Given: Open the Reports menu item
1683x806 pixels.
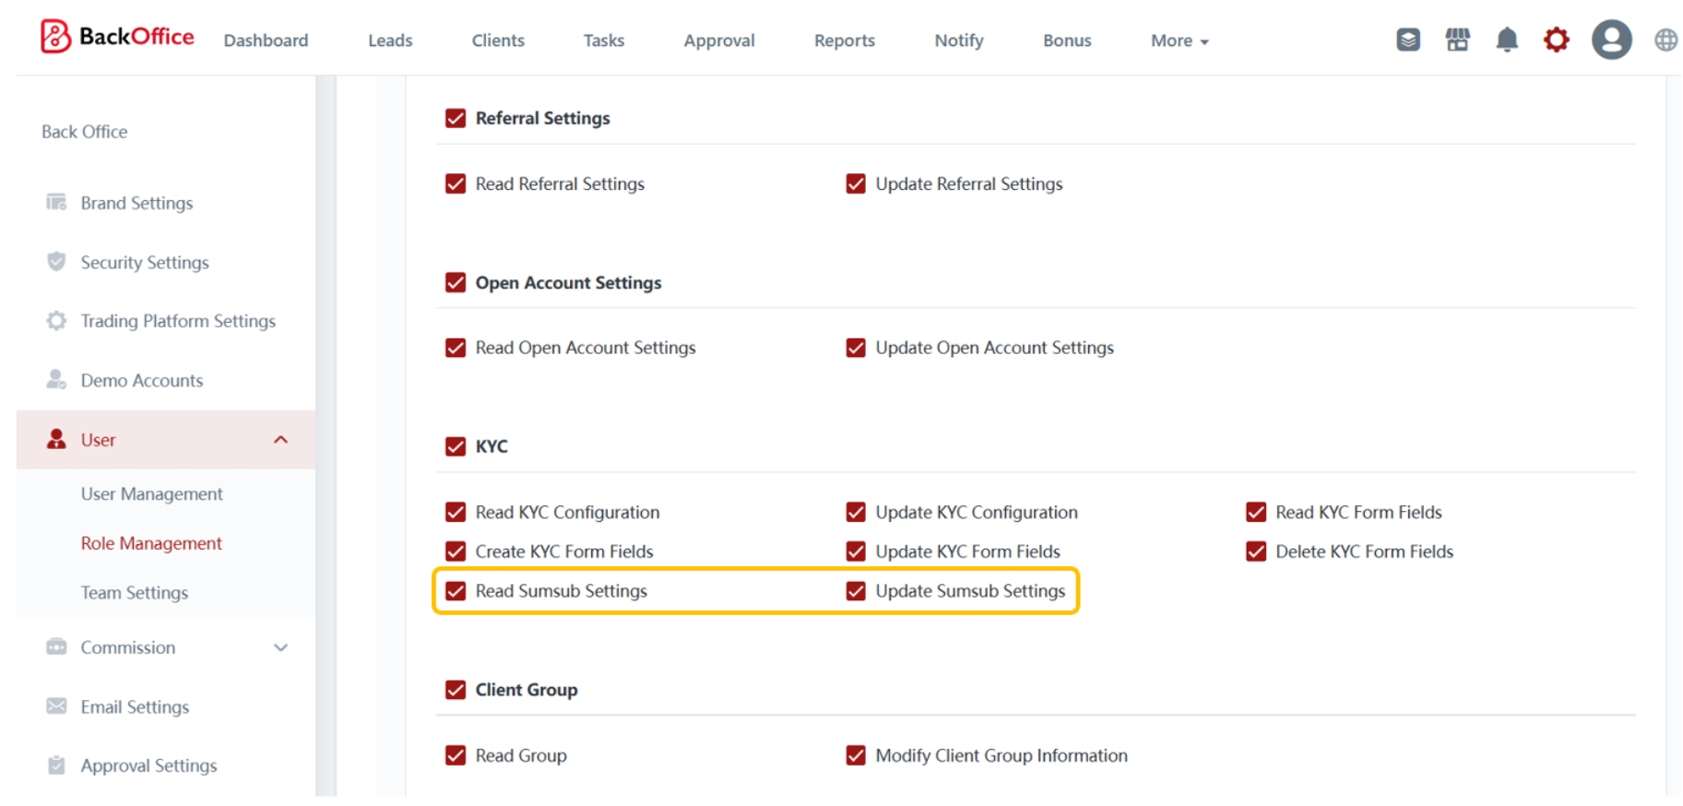Looking at the screenshot, I should point(844,41).
